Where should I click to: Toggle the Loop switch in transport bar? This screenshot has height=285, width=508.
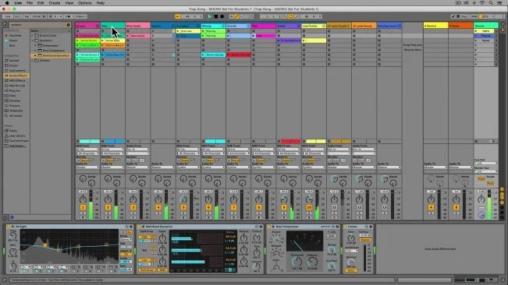290,16
